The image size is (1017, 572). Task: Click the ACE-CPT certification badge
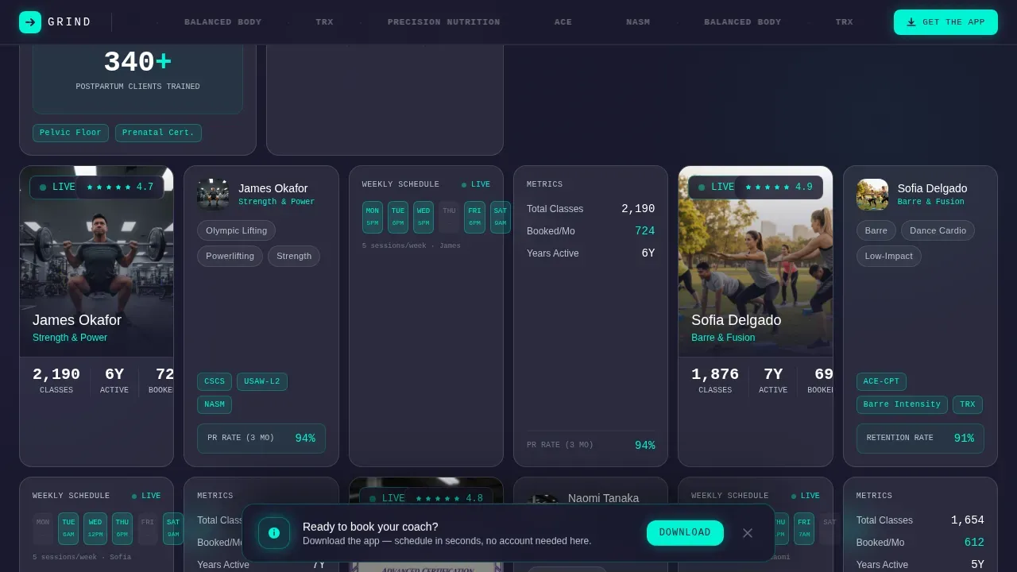point(881,381)
